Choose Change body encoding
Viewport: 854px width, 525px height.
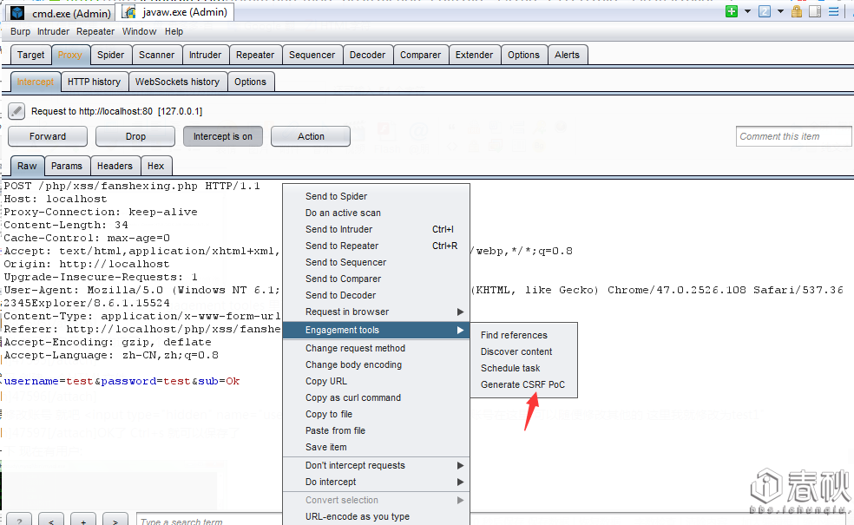[377, 364]
